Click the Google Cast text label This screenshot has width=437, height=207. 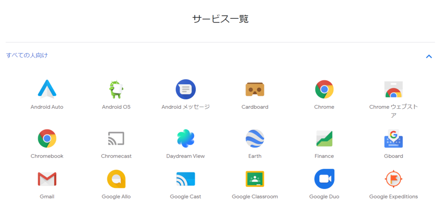coord(186,197)
